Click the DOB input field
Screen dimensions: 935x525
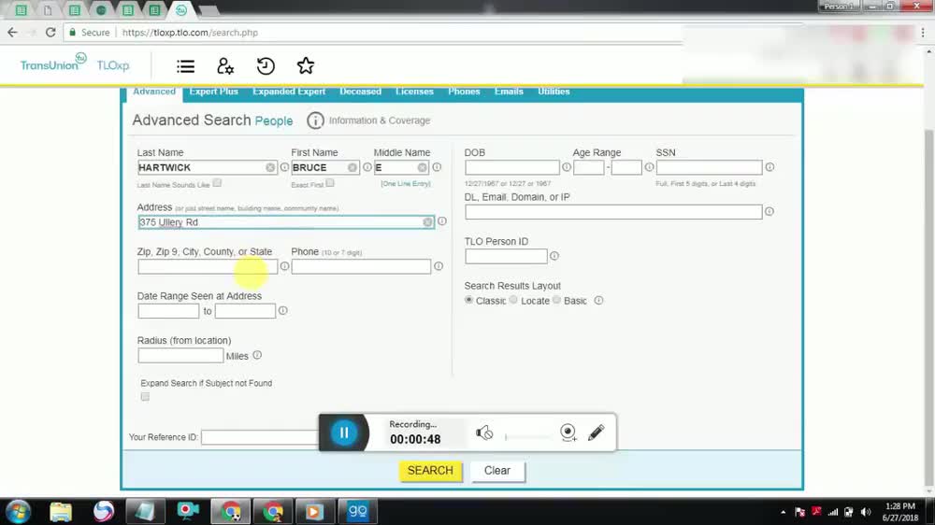(512, 167)
